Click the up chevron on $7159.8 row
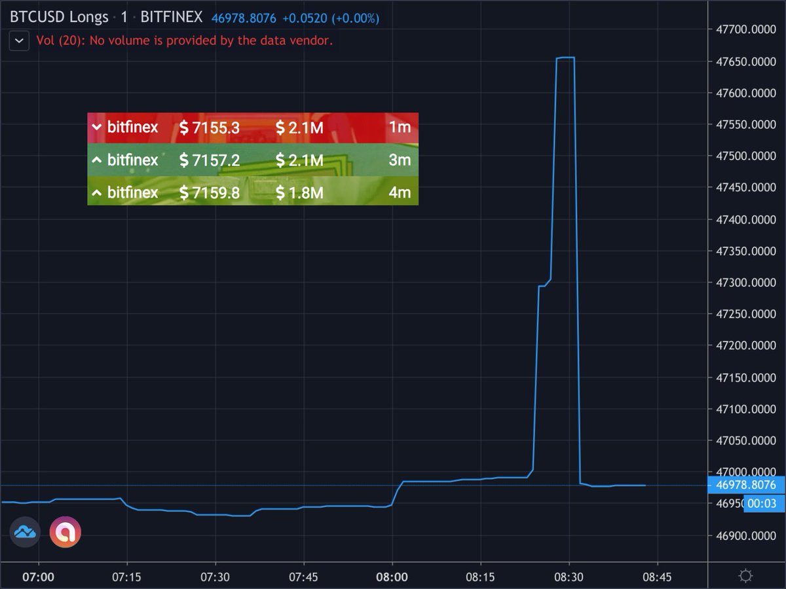This screenshot has height=589, width=786. (x=97, y=192)
